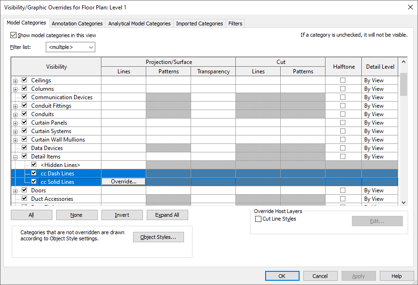Close the Visibility/Graphic Overrides dialog
The height and width of the screenshot is (285, 418).
[410, 7]
